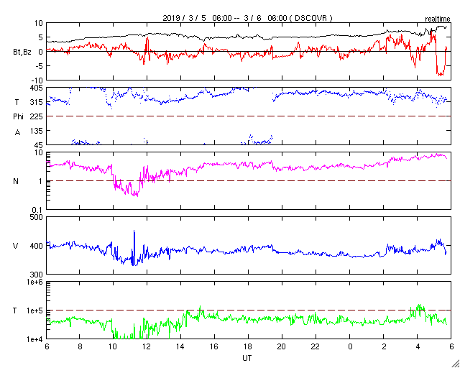Click the 'Phi' axis label
This screenshot has height=368, width=460.
click(18, 117)
